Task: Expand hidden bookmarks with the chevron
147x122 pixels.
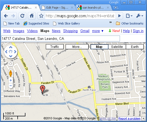Action: (111, 22)
